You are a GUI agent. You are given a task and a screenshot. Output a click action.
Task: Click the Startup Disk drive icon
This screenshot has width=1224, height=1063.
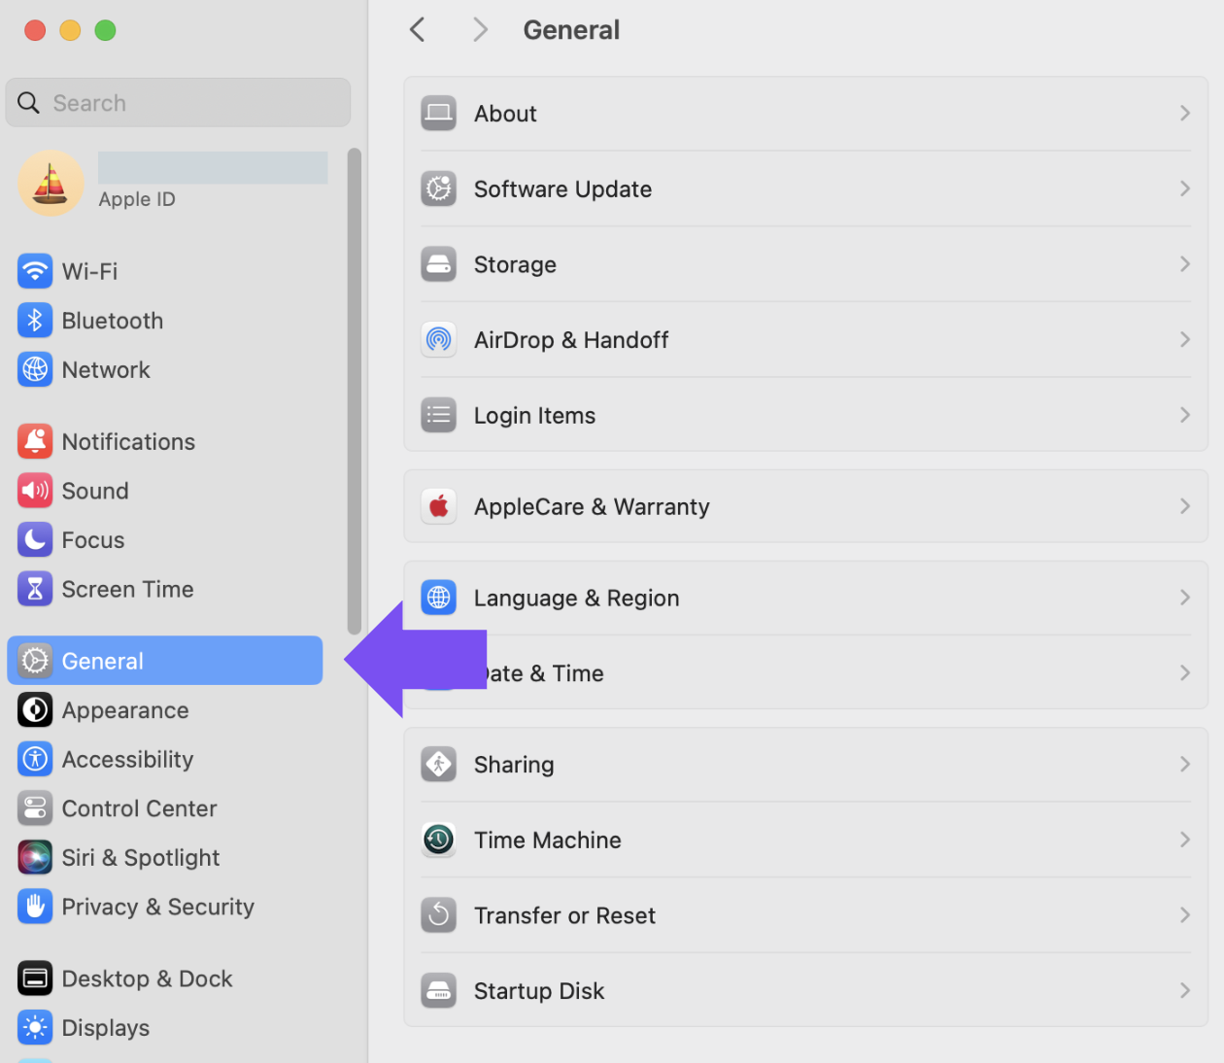(x=439, y=991)
